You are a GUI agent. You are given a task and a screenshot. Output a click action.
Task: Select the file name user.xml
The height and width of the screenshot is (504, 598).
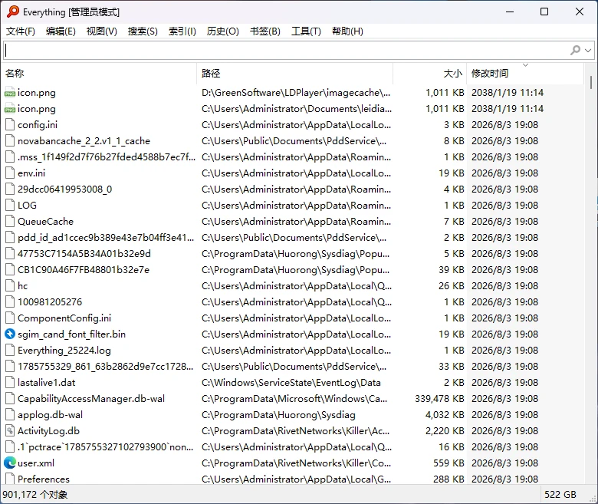click(36, 463)
